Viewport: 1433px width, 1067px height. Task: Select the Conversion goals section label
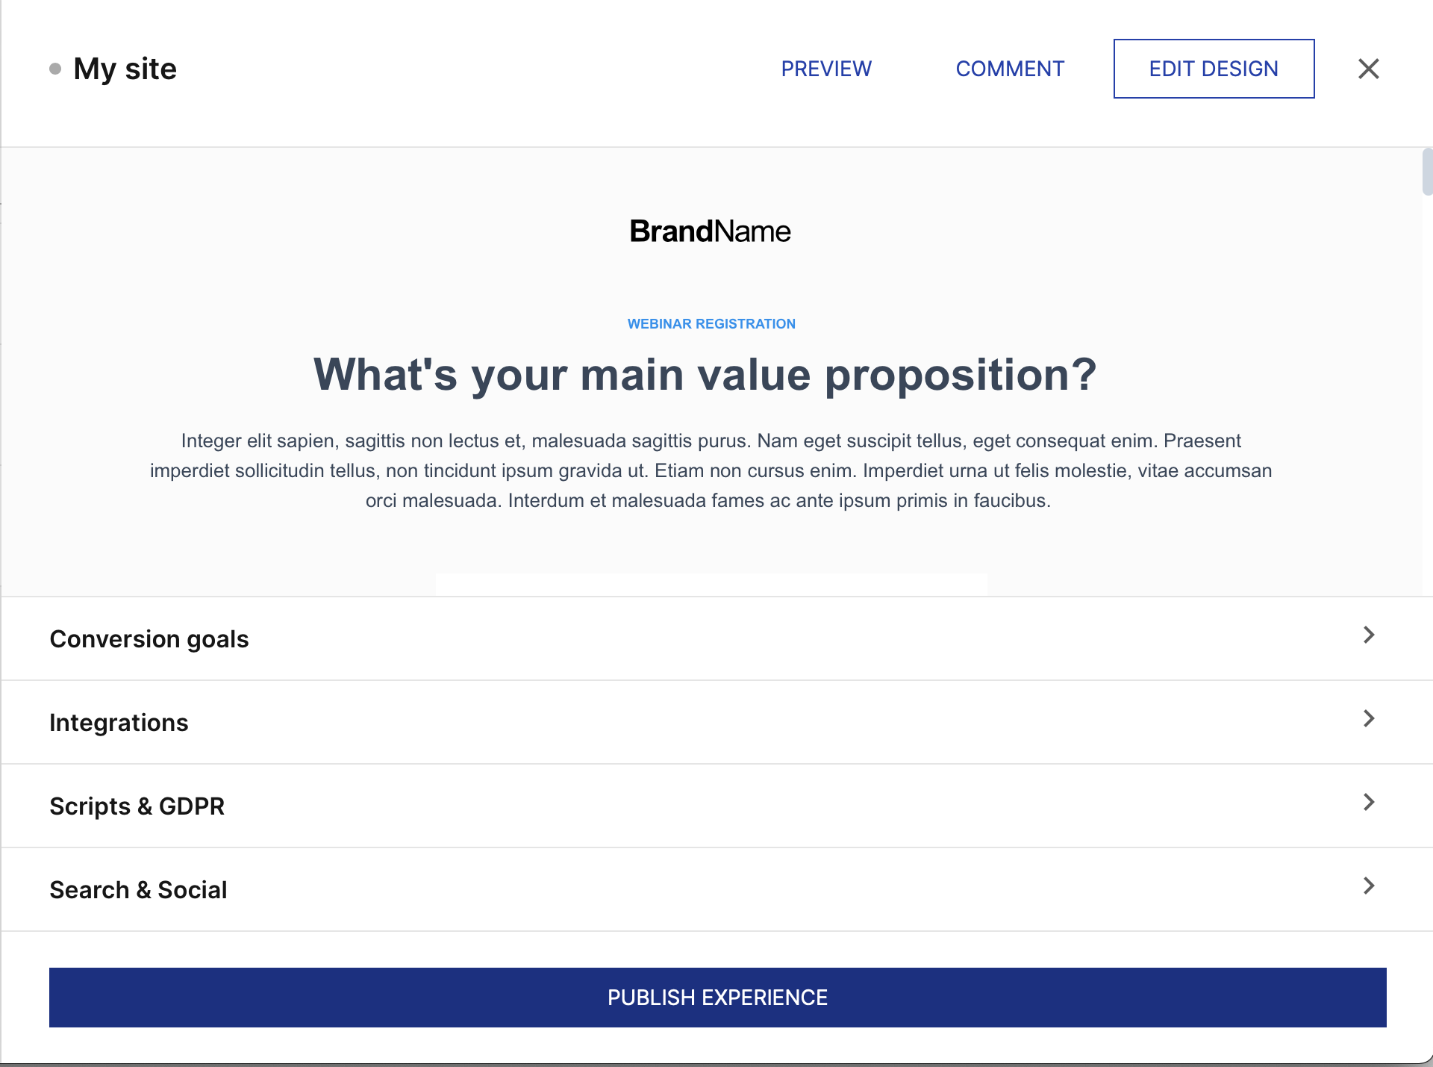pos(149,639)
